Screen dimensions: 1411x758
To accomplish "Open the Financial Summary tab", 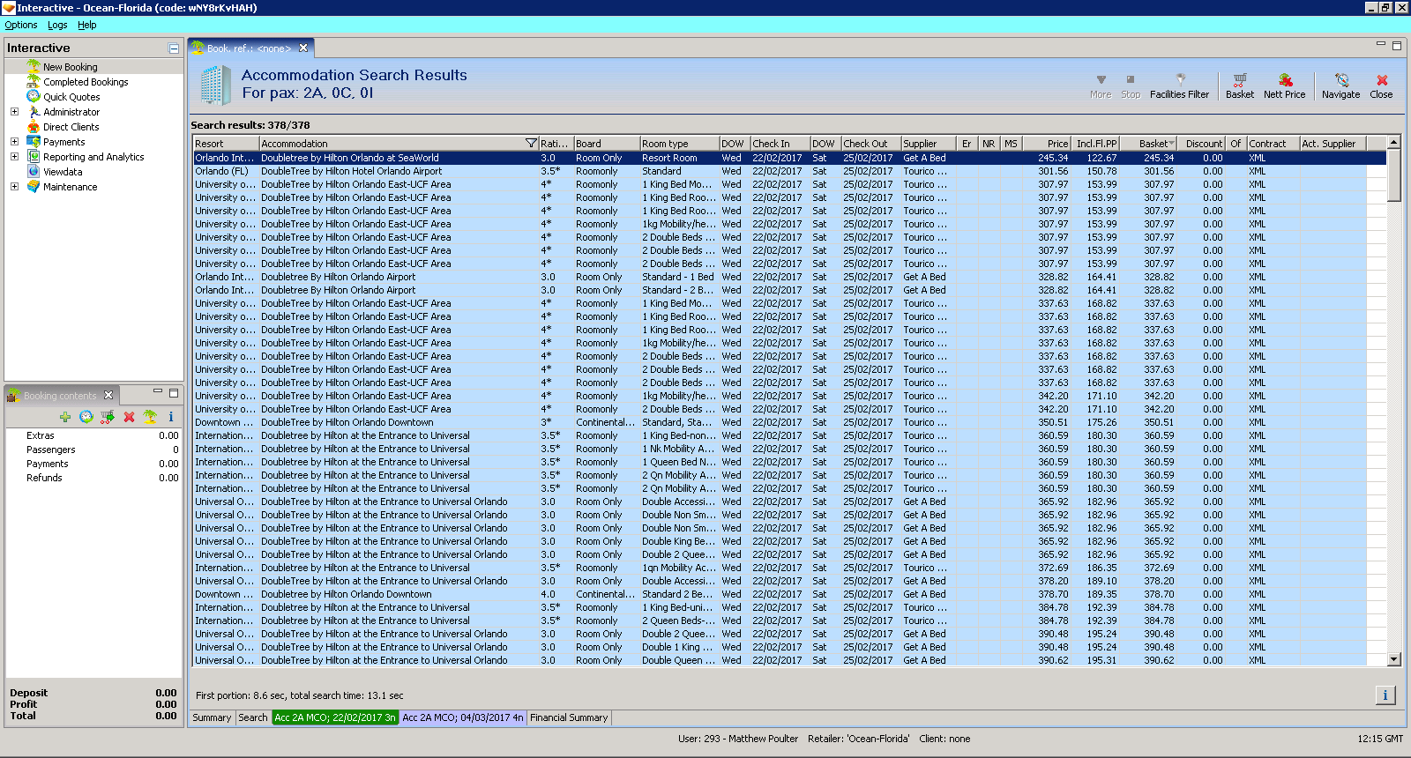I will tap(569, 717).
